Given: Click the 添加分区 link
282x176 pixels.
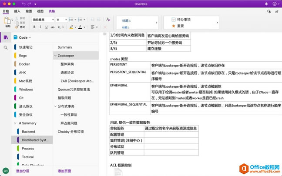Looking at the screenshot, I should coord(23,171).
